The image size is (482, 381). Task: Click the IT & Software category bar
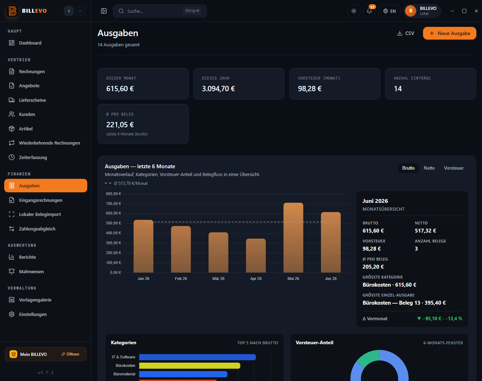(197, 357)
